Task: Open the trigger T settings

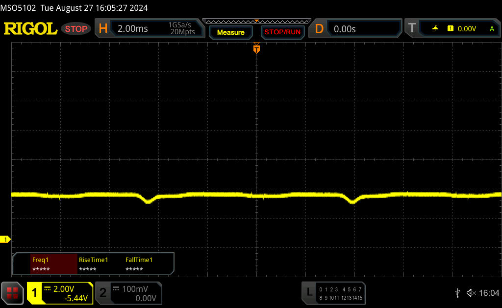Action: point(412,28)
